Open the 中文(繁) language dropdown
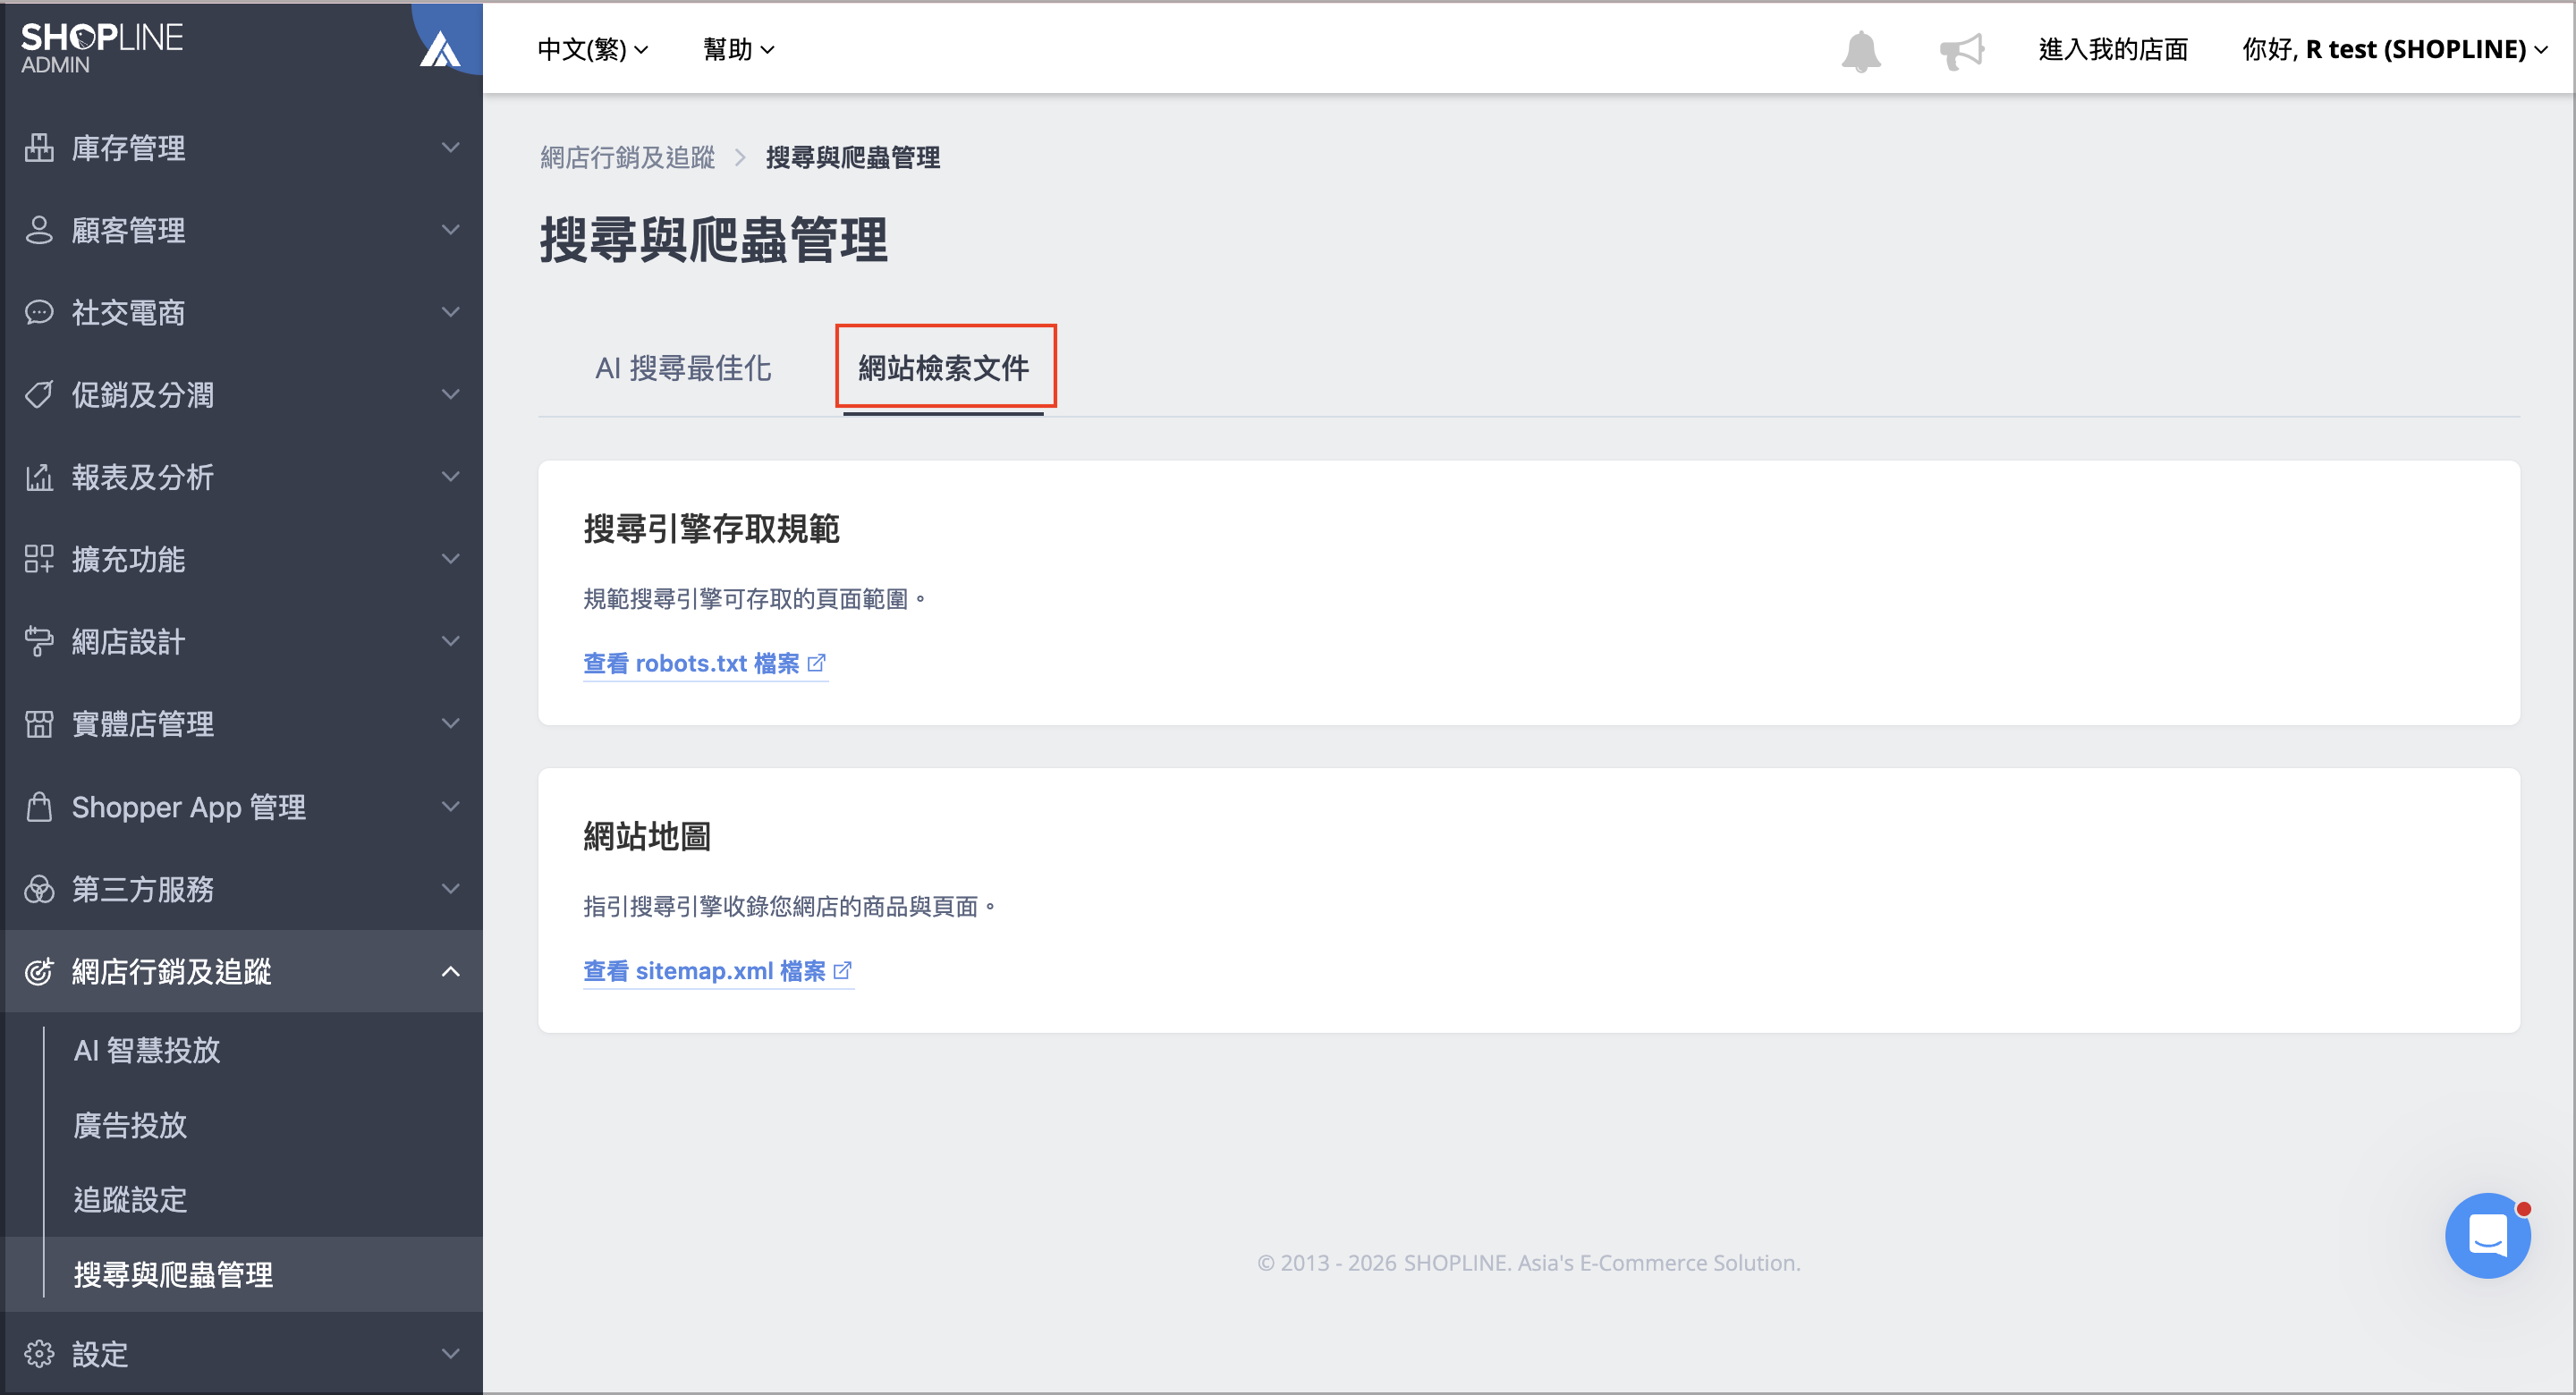Screen dimensions: 2576x1395 (592, 49)
